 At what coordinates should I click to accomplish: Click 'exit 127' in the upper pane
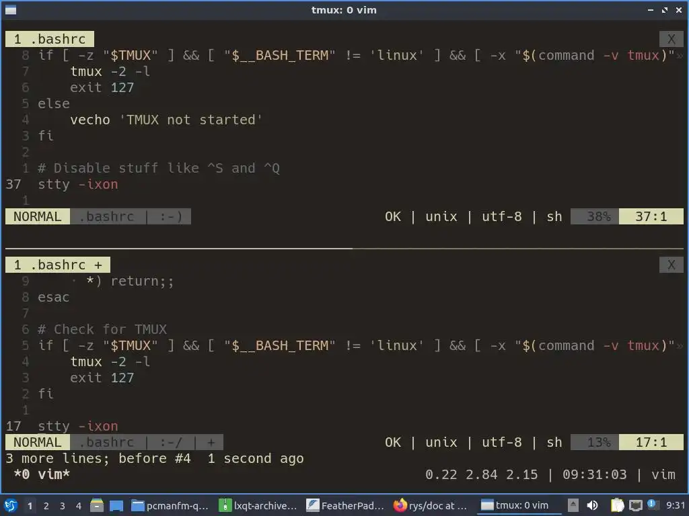coord(102,88)
